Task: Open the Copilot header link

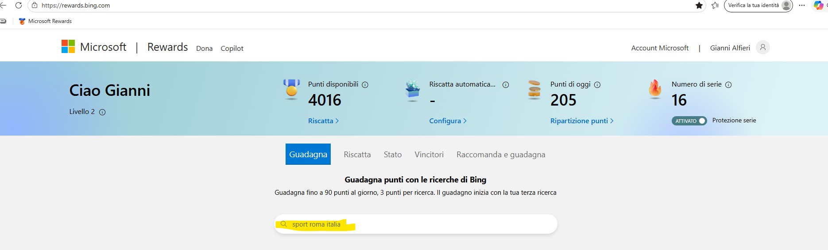Action: [232, 48]
